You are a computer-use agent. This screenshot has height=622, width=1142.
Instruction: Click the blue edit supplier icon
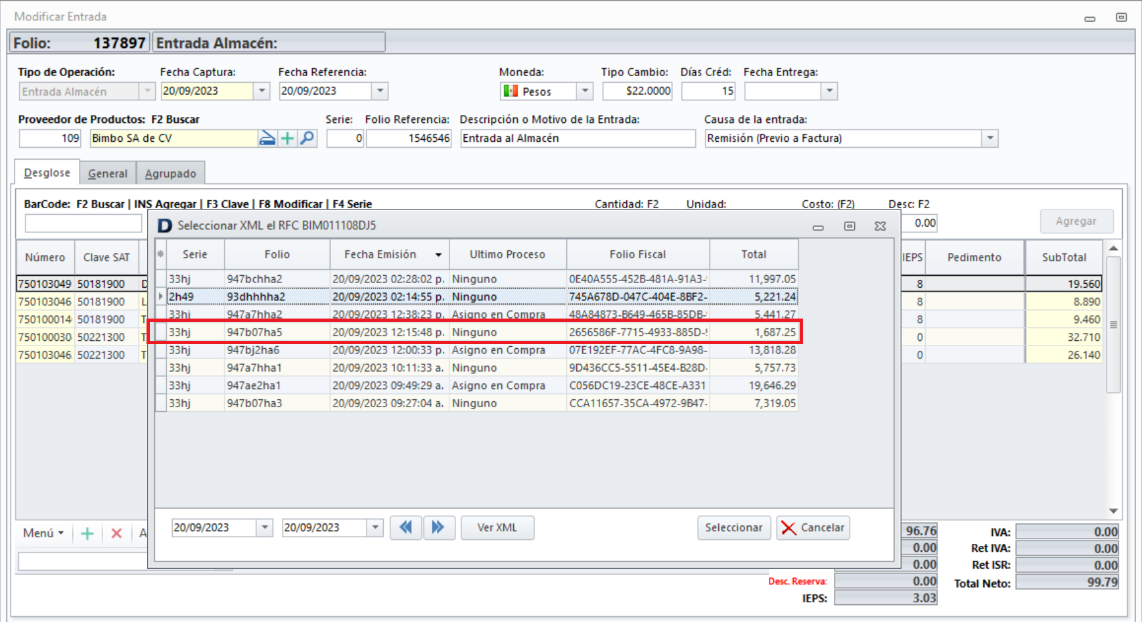267,139
